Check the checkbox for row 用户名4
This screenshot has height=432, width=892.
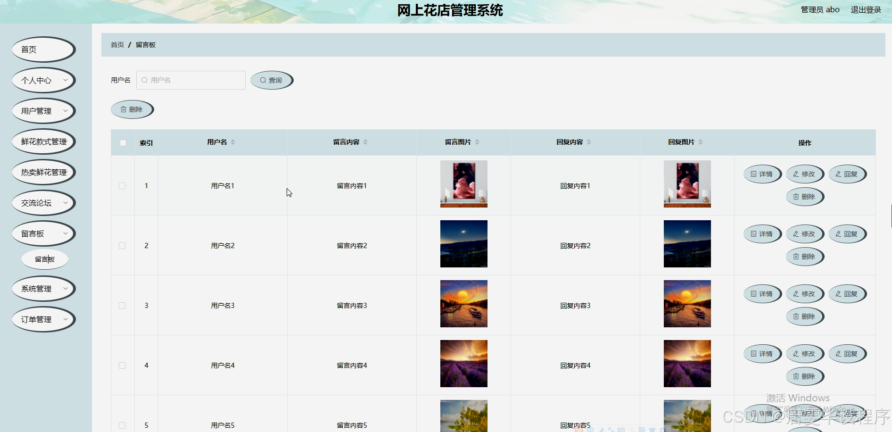click(122, 366)
